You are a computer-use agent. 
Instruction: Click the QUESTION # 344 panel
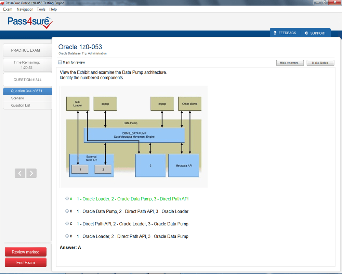(x=27, y=80)
